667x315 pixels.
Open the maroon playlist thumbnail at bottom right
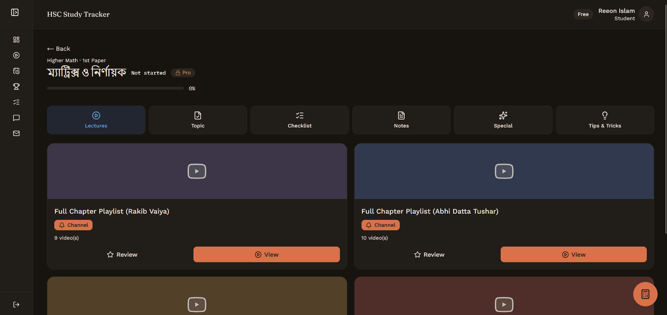tap(504, 296)
